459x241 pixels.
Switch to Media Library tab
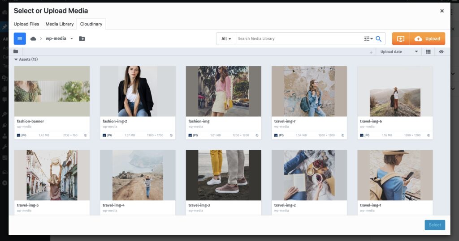tap(60, 24)
